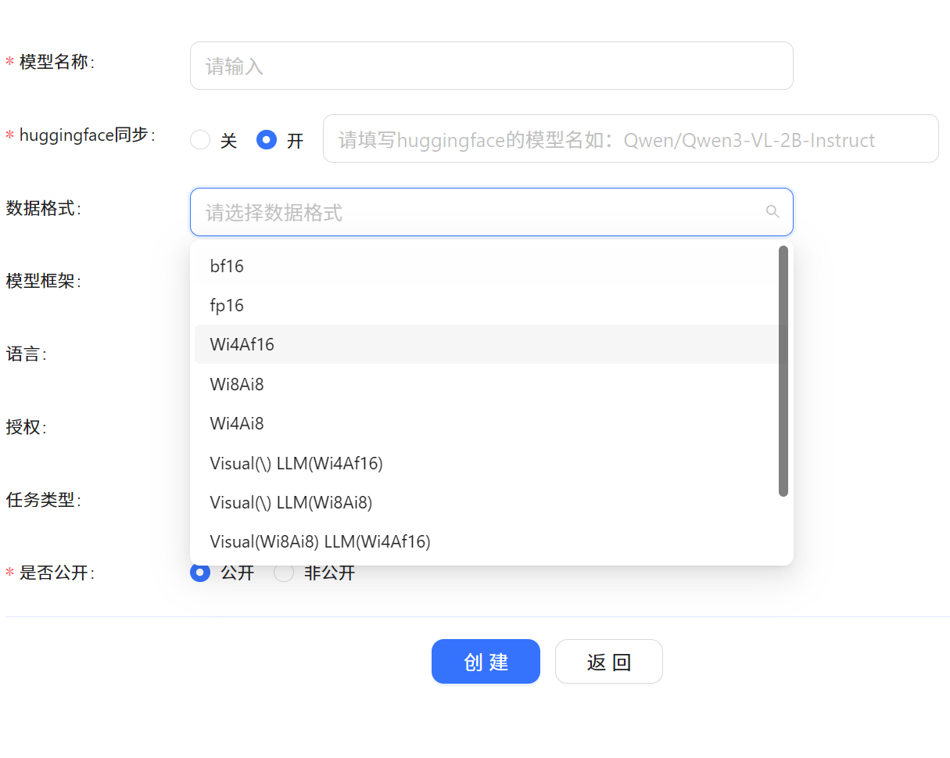Screen dimensions: 950x758
Task: Select the Wi4Af16 option
Action: coord(491,344)
